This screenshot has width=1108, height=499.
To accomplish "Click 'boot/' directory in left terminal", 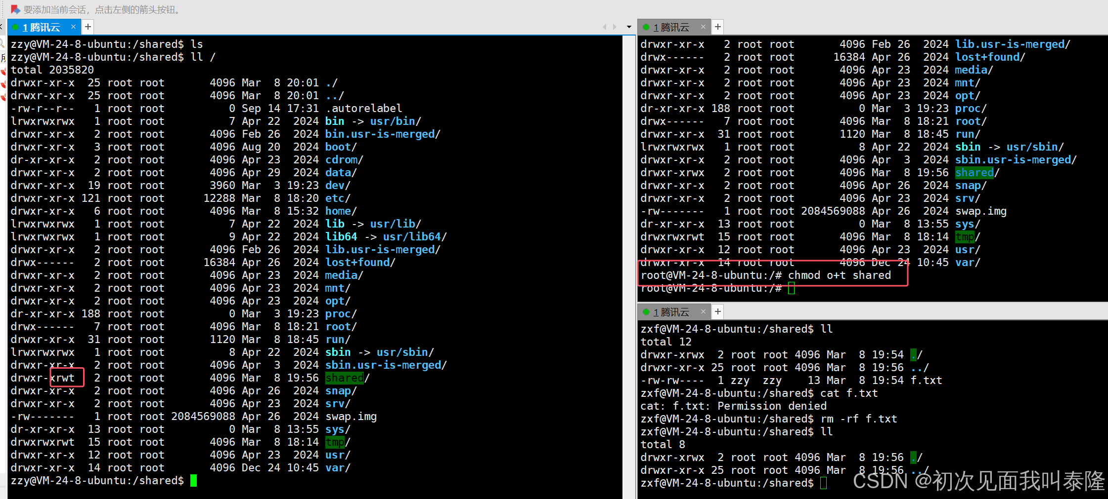I will [x=341, y=147].
